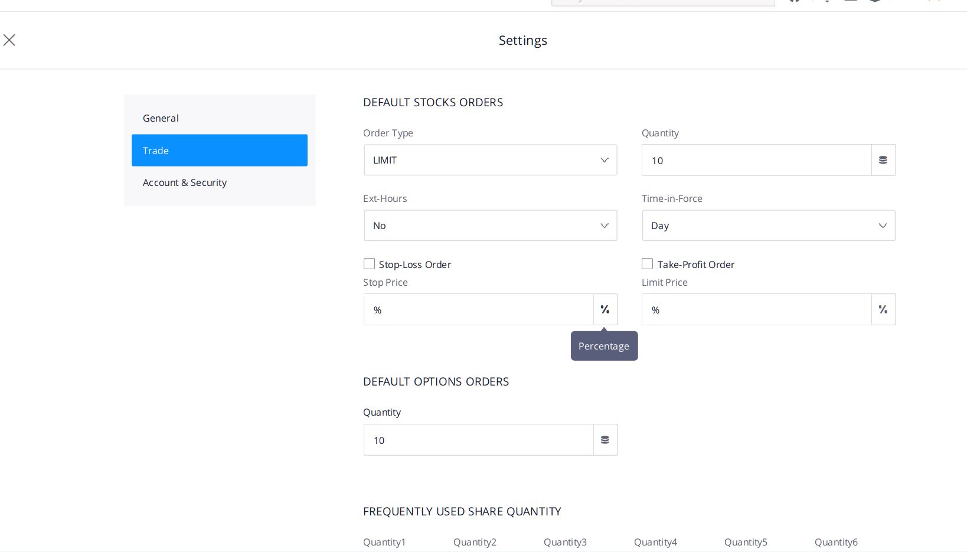The image size is (967, 552).
Task: Click the Percentage tooltip
Action: tap(604, 346)
